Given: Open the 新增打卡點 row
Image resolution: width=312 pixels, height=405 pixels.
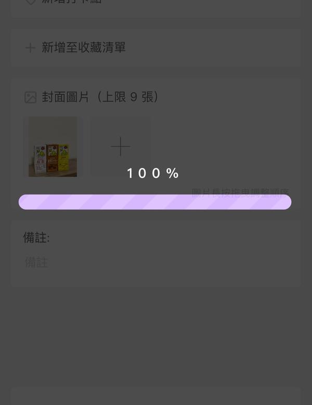Looking at the screenshot, I should (x=156, y=4).
